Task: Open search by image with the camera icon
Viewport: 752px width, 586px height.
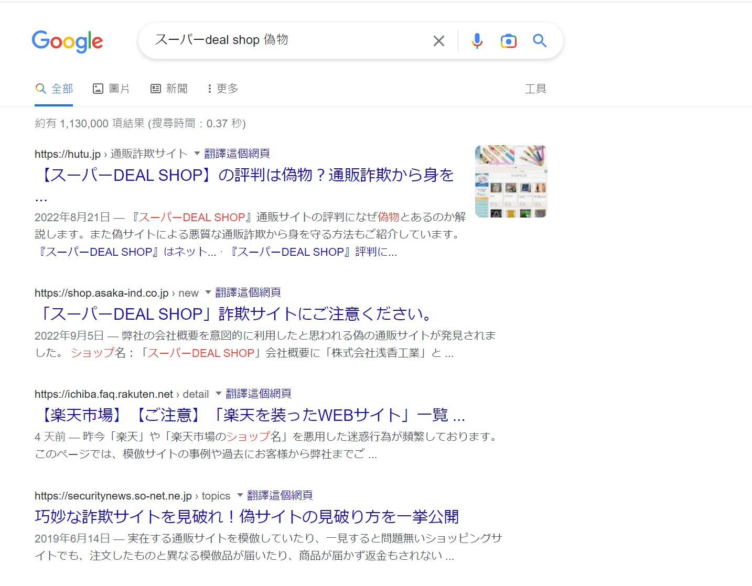Action: (x=508, y=41)
